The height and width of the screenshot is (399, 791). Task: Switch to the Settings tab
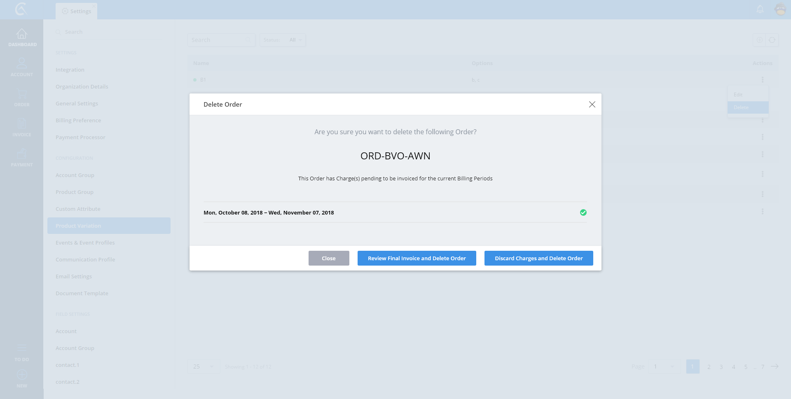(77, 11)
